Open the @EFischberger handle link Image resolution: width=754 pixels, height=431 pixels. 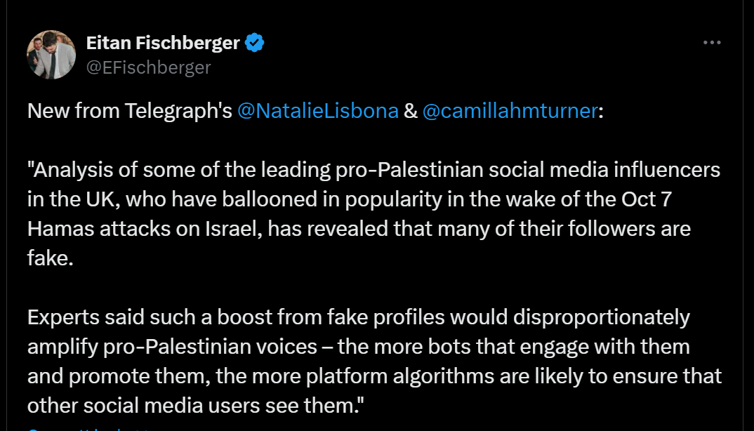click(148, 67)
